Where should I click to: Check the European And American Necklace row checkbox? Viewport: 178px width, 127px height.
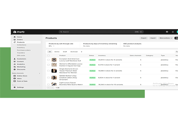click(x=48, y=60)
